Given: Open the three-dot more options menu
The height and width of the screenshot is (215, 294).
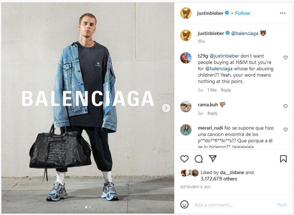Looking at the screenshot, I should pyautogui.click(x=283, y=13).
